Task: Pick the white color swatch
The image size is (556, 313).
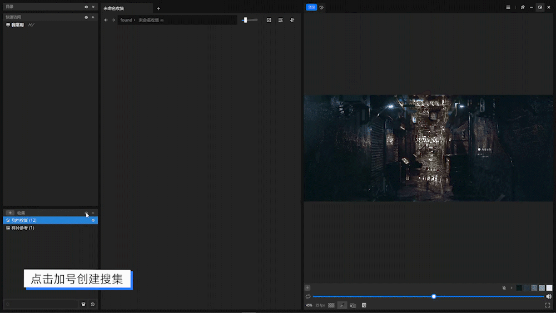Action: [x=549, y=288]
